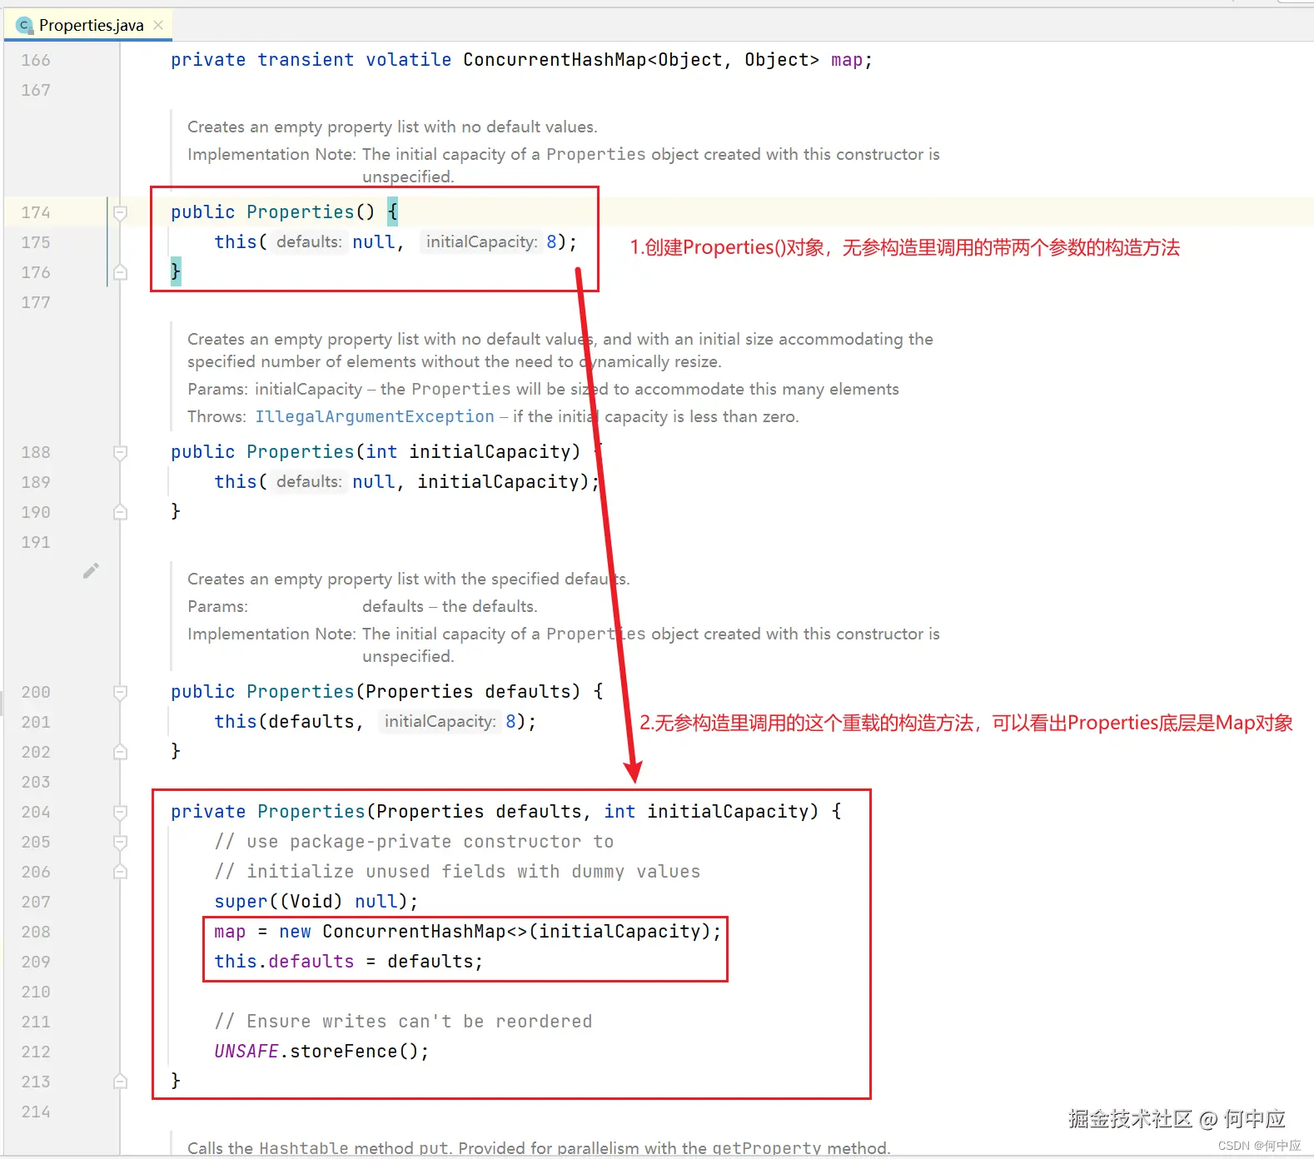Collapse the fold end marker at line 202

120,752
